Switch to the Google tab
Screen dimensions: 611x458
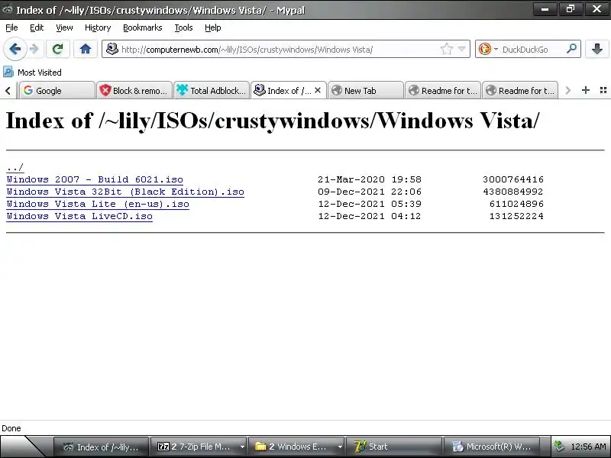click(57, 90)
